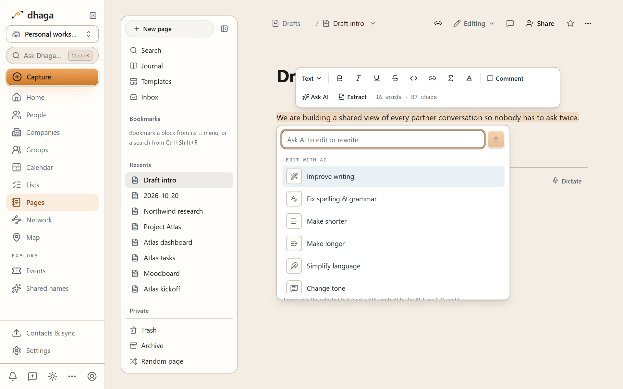Viewport: 623px width, 389px height.
Task: Star the Draft intro page
Action: tap(570, 23)
